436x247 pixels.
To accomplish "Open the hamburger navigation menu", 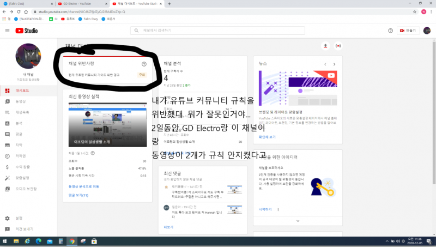I will point(7,31).
